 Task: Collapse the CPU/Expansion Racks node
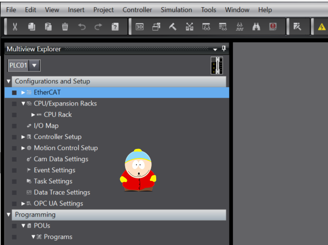(x=23, y=103)
